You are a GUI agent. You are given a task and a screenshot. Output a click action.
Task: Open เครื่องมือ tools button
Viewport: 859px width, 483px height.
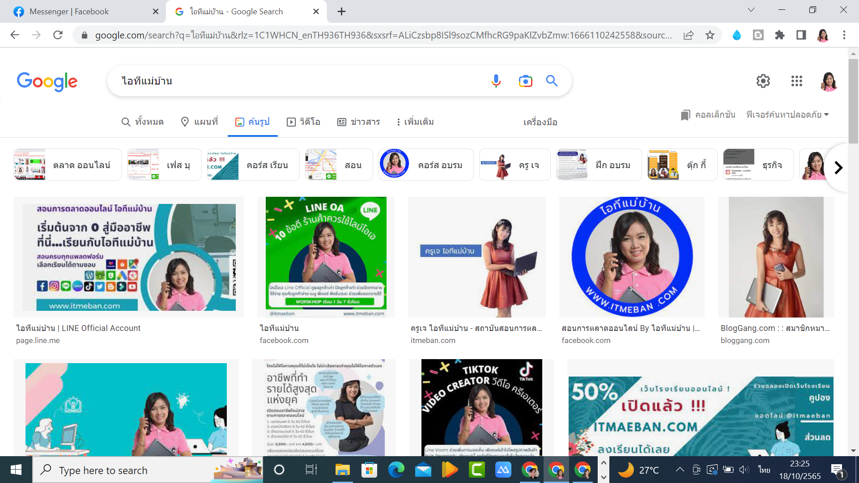pyautogui.click(x=540, y=122)
